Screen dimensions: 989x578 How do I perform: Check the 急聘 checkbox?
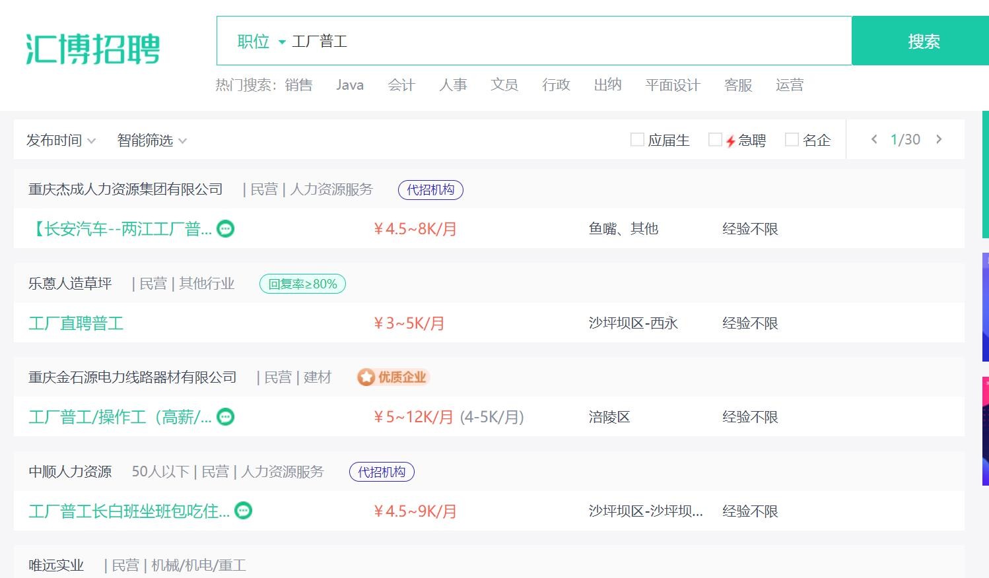tap(714, 140)
